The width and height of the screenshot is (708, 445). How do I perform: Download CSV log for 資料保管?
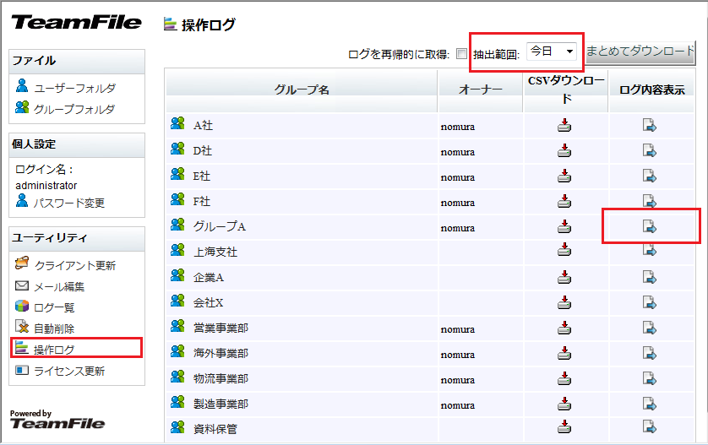tap(564, 426)
